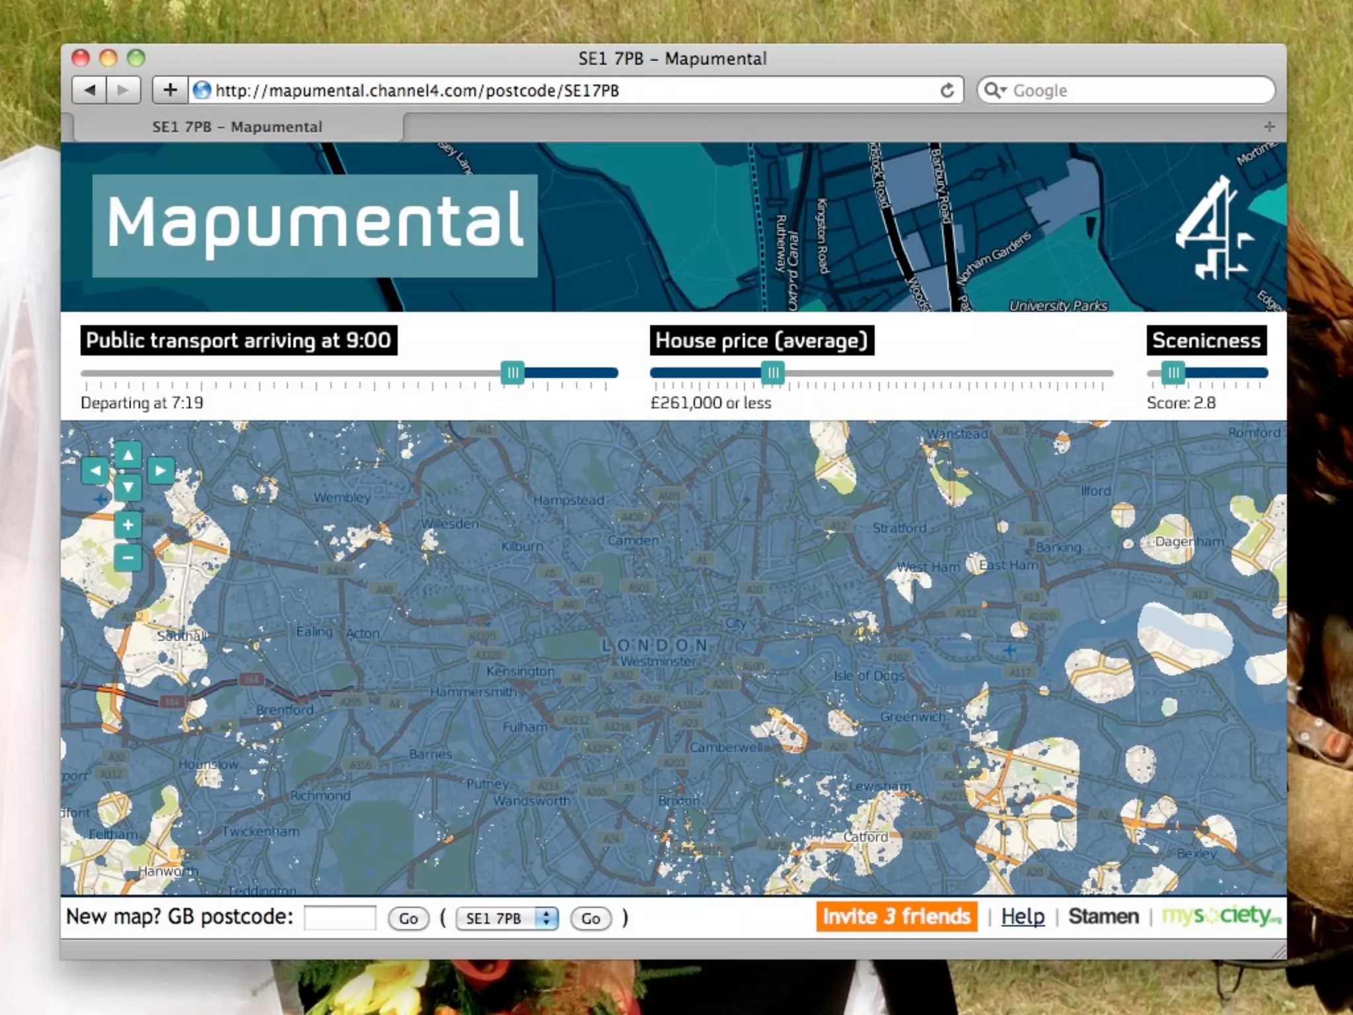Open the Help link
Viewport: 1353px width, 1015px height.
pyautogui.click(x=1022, y=917)
